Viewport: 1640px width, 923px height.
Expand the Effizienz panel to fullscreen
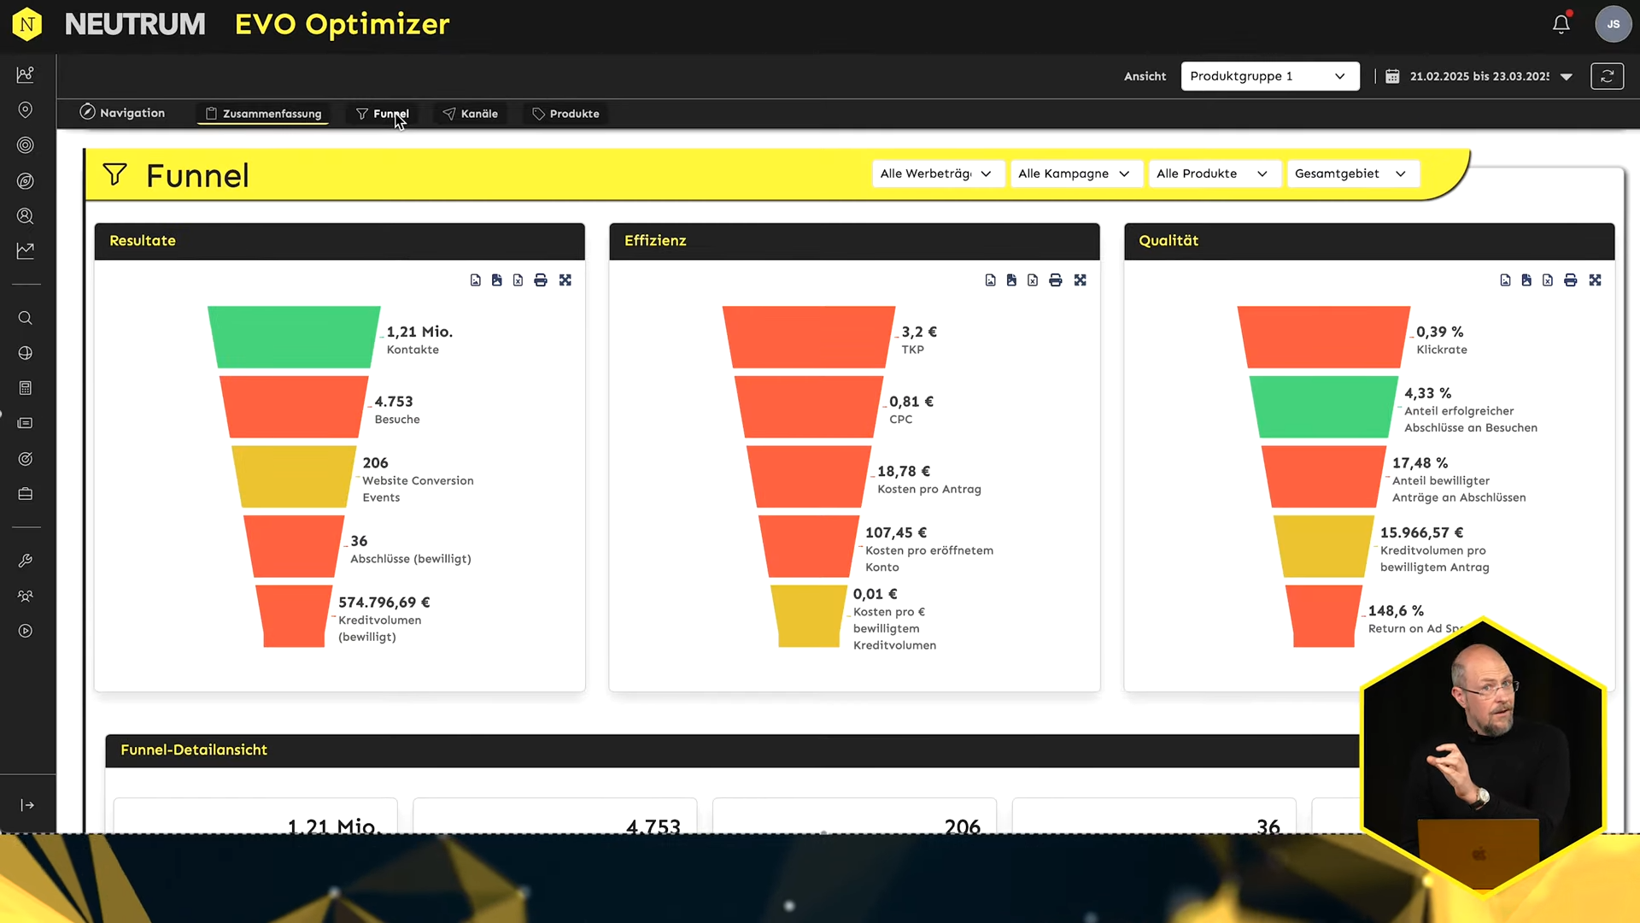click(x=1081, y=280)
